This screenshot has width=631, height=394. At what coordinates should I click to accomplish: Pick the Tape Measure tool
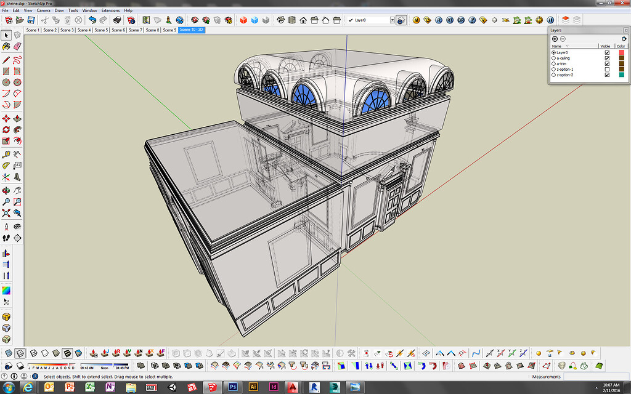[7, 155]
